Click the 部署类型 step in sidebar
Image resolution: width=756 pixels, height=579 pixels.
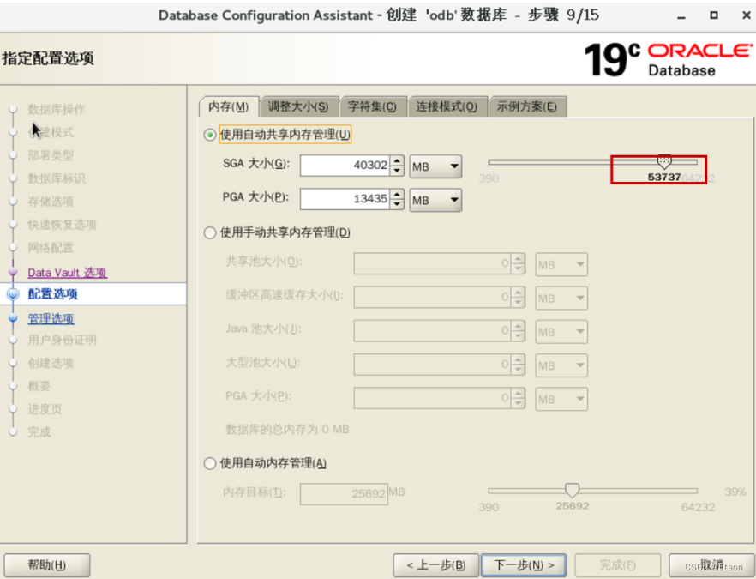coord(51,155)
